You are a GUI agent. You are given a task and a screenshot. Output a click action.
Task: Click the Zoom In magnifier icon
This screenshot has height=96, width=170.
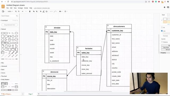coord(16,11)
